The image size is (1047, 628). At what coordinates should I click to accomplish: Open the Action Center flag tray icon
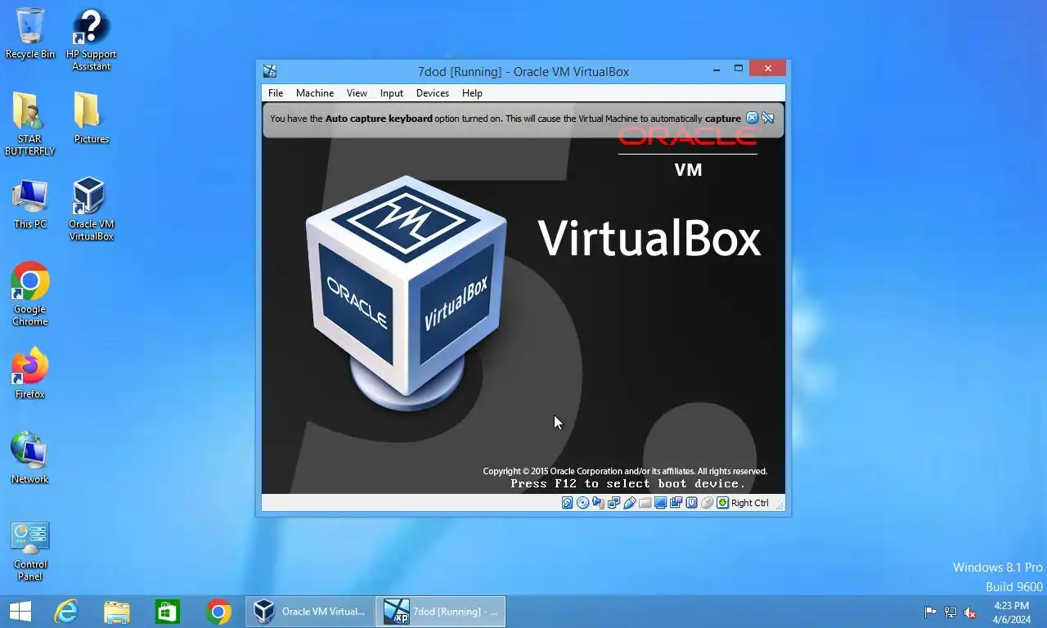(x=930, y=612)
